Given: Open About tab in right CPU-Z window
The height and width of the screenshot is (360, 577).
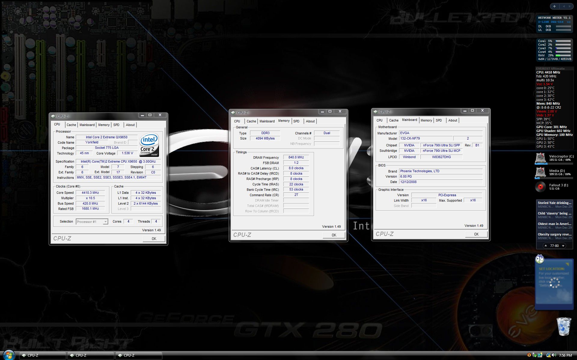Looking at the screenshot, I should tap(453, 120).
